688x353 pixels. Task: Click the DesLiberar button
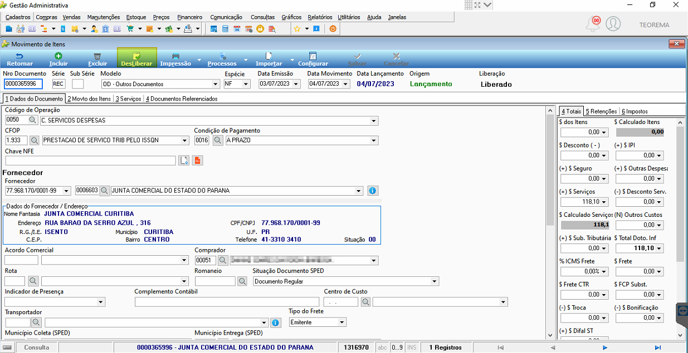tap(136, 59)
